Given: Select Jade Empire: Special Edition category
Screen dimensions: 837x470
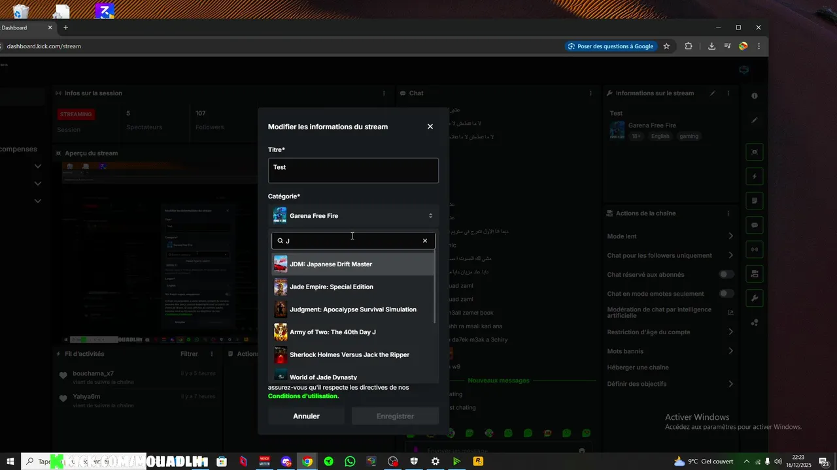Looking at the screenshot, I should coord(353,287).
